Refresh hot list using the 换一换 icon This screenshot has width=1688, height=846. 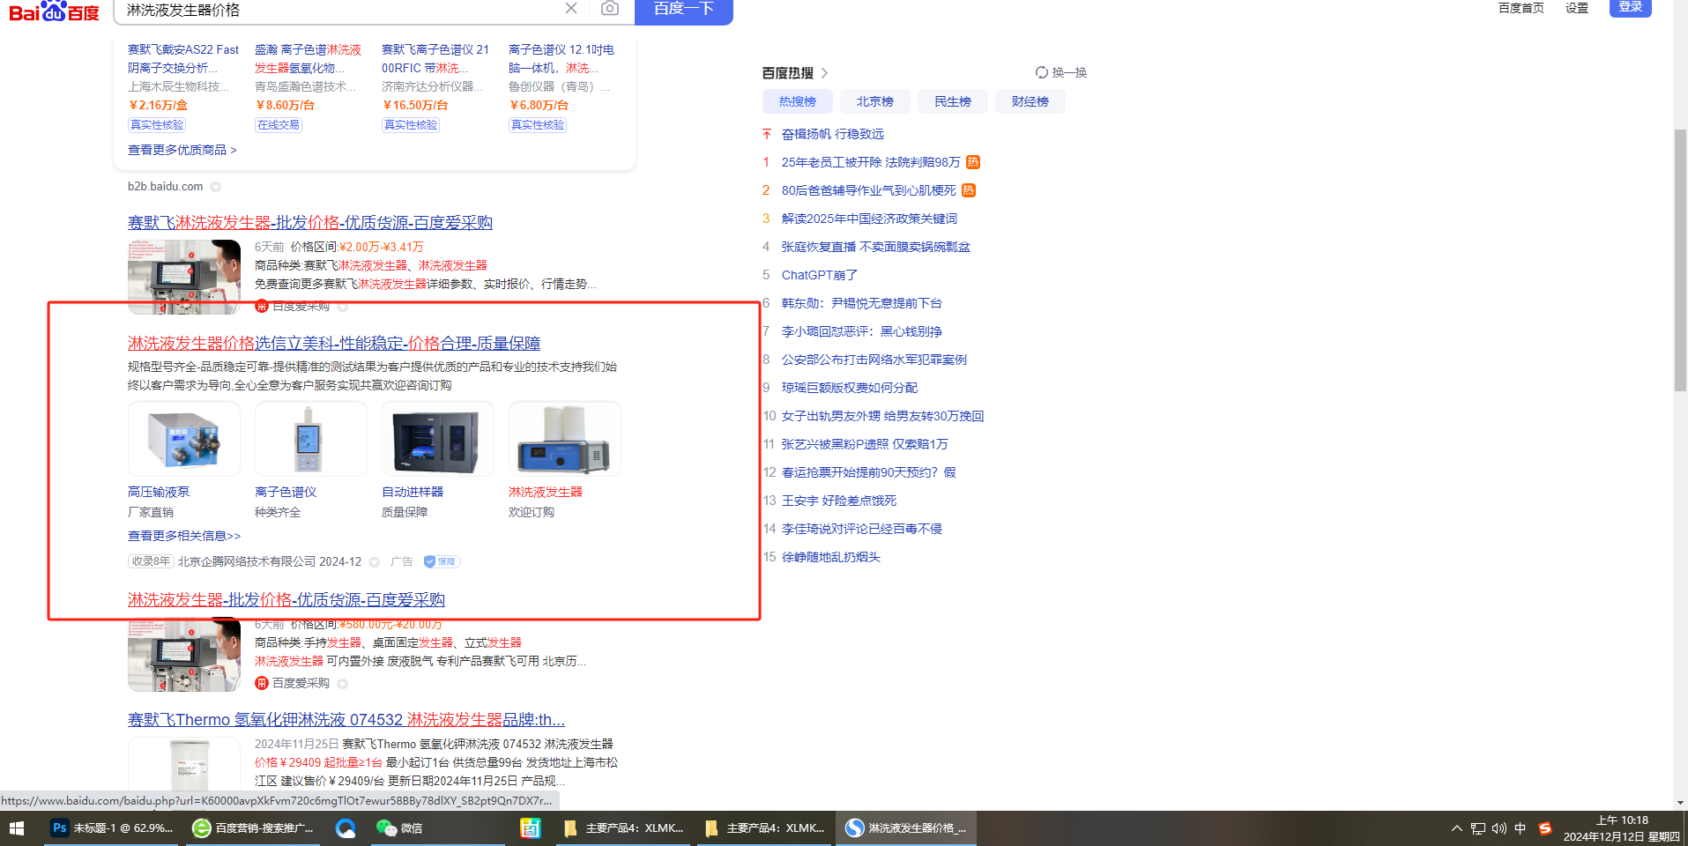pyautogui.click(x=1042, y=72)
